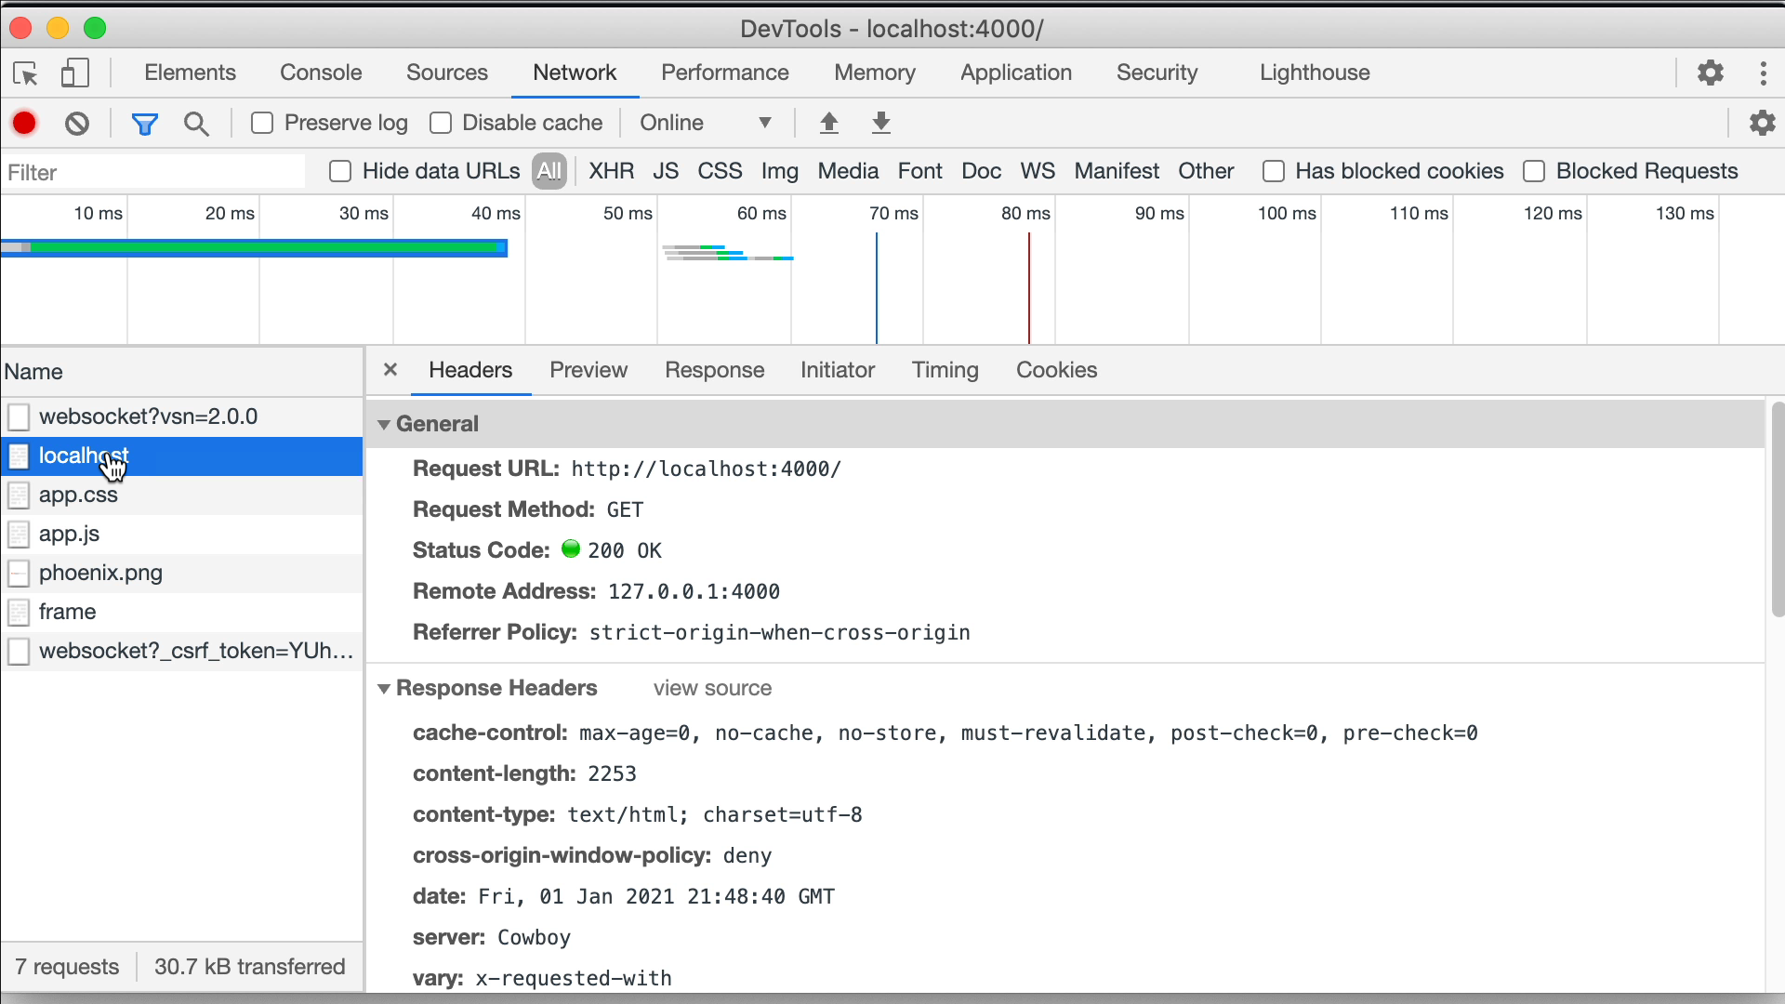The height and width of the screenshot is (1004, 1785).
Task: Switch to the Timing tab
Action: pyautogui.click(x=944, y=369)
